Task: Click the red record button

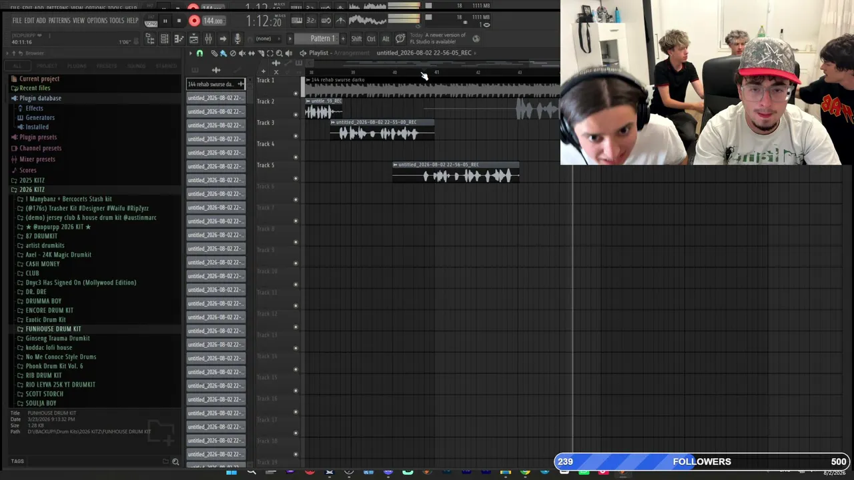Action: [x=194, y=21]
